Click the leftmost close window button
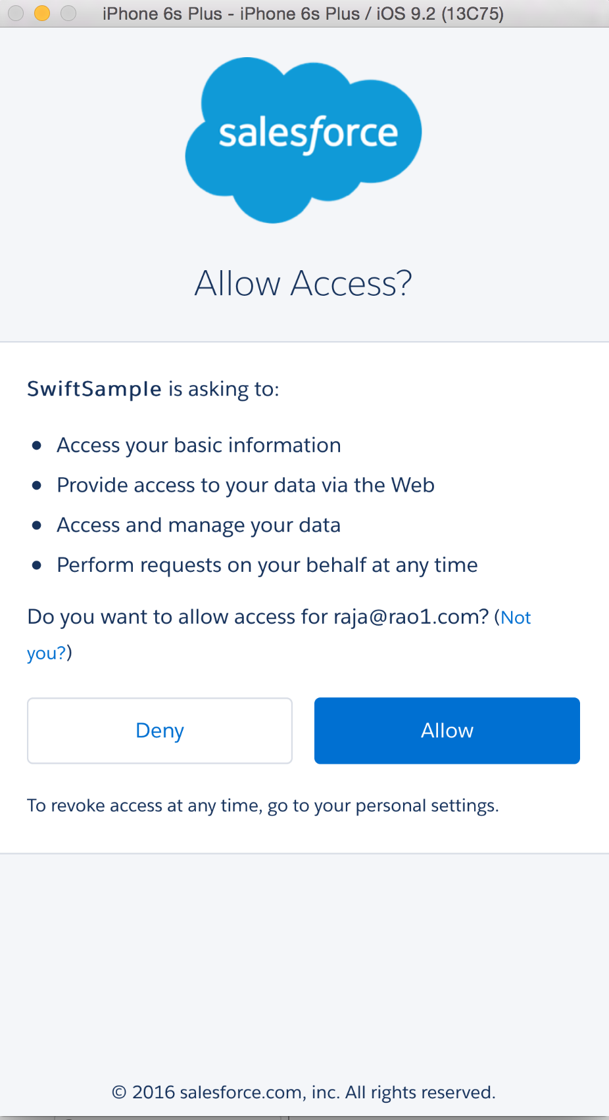Viewport: 609px width, 1120px height. pyautogui.click(x=16, y=13)
